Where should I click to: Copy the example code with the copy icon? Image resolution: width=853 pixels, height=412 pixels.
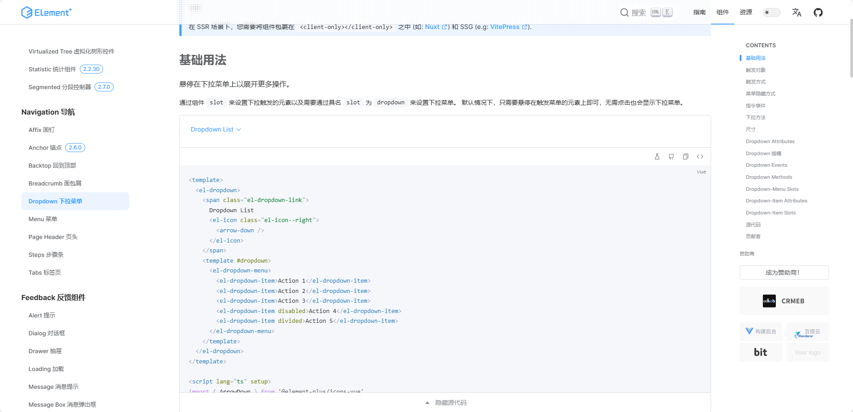tap(686, 157)
